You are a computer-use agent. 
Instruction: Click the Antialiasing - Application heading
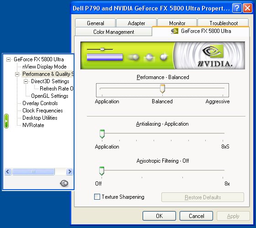tap(162, 124)
